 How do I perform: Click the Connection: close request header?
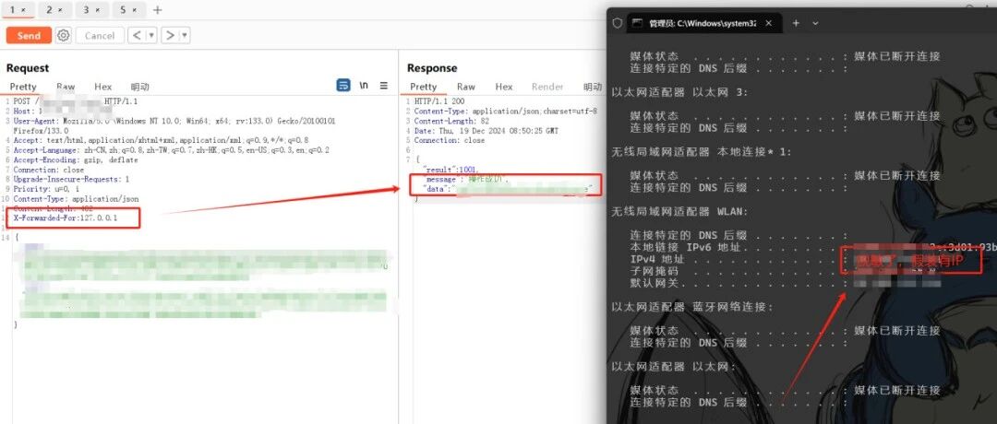click(48, 171)
